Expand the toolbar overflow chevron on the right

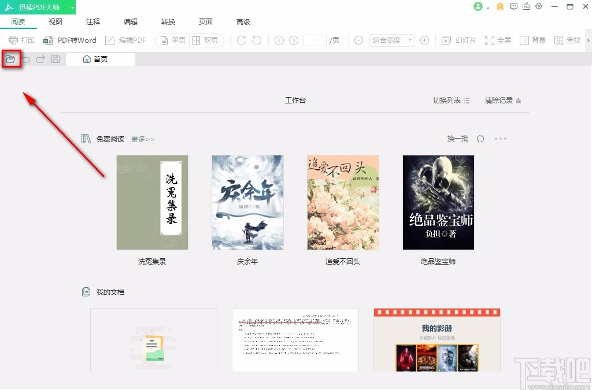click(588, 40)
